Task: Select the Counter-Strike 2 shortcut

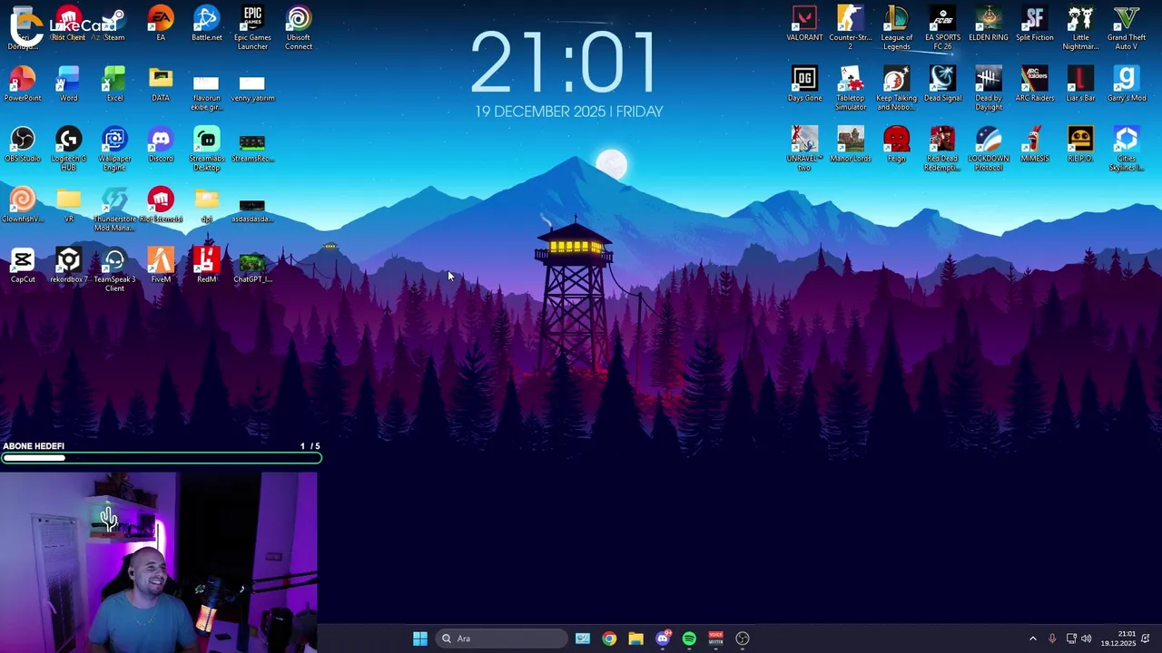Action: (x=851, y=28)
